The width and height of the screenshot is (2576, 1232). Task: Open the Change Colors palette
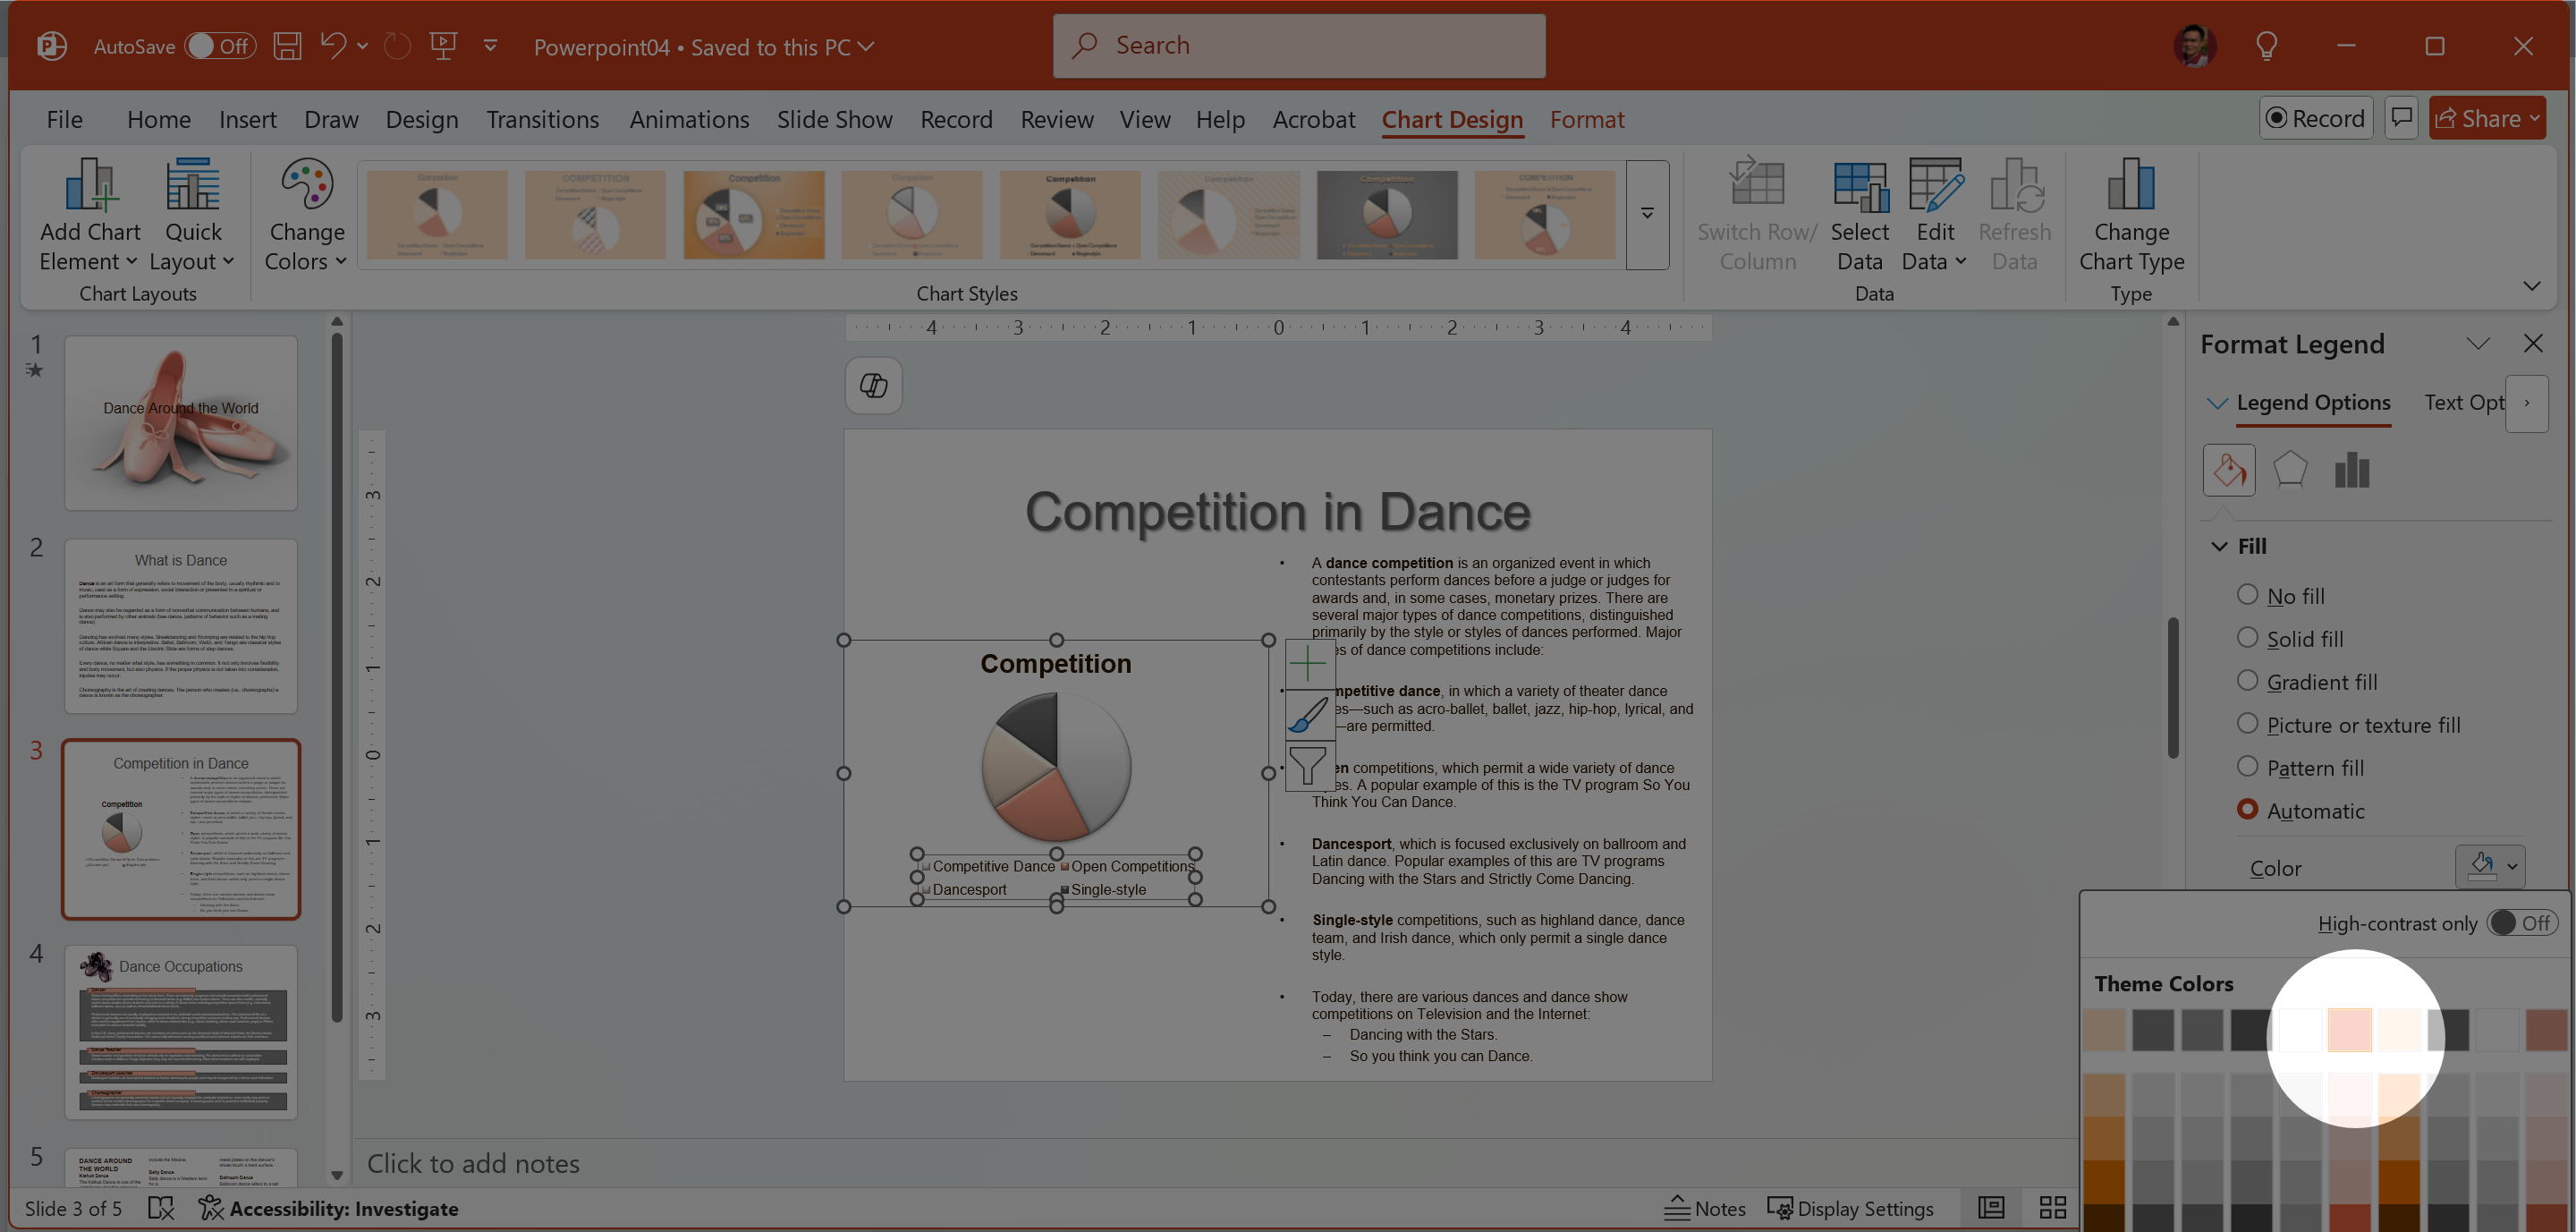306,213
